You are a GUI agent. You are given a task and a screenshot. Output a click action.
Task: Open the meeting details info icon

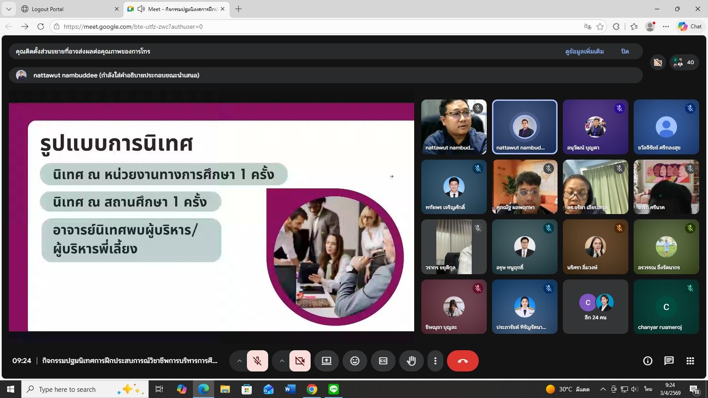647,361
